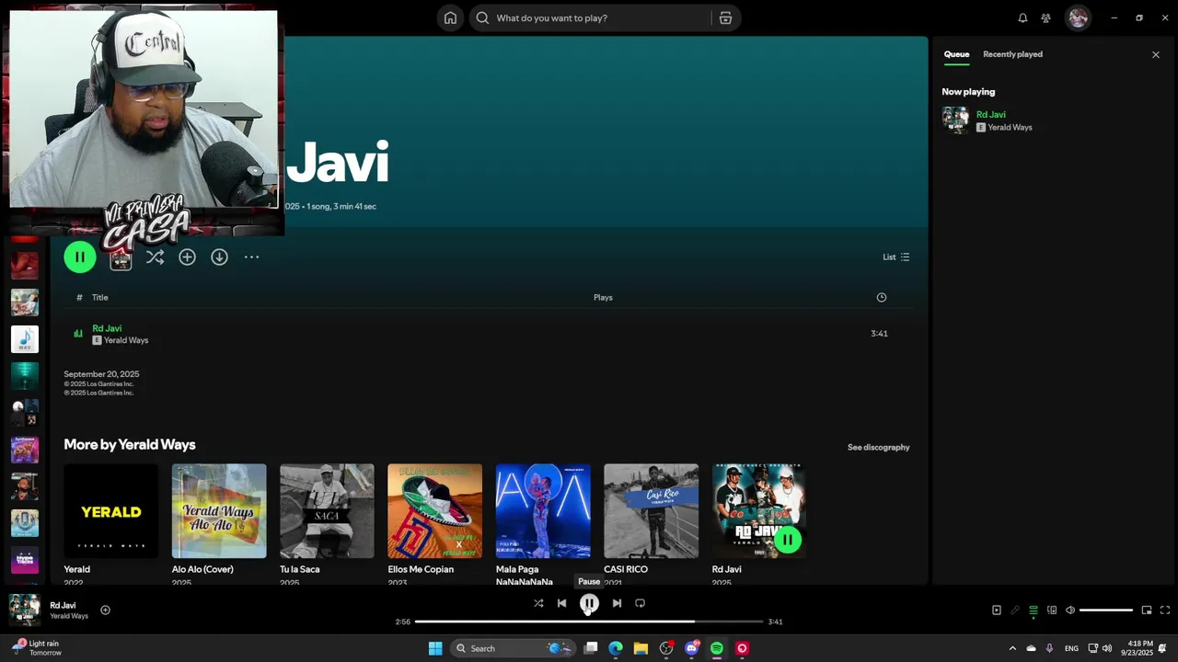Screen dimensions: 1178x662
Task: Open Discord from taskbar
Action: [691, 648]
